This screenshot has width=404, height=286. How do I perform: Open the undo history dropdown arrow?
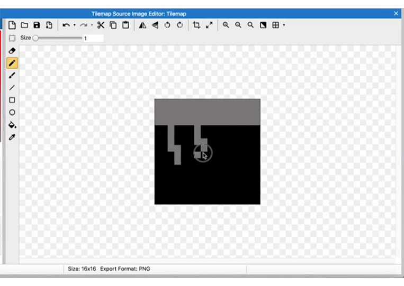coord(75,25)
